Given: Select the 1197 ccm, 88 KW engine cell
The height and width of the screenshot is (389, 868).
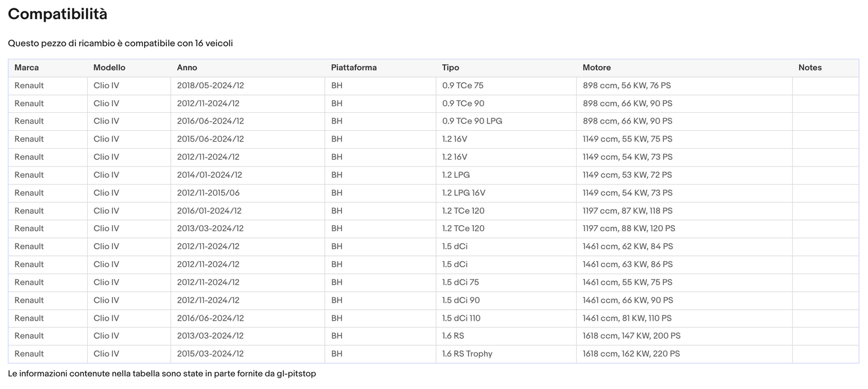Looking at the screenshot, I should pyautogui.click(x=629, y=229).
